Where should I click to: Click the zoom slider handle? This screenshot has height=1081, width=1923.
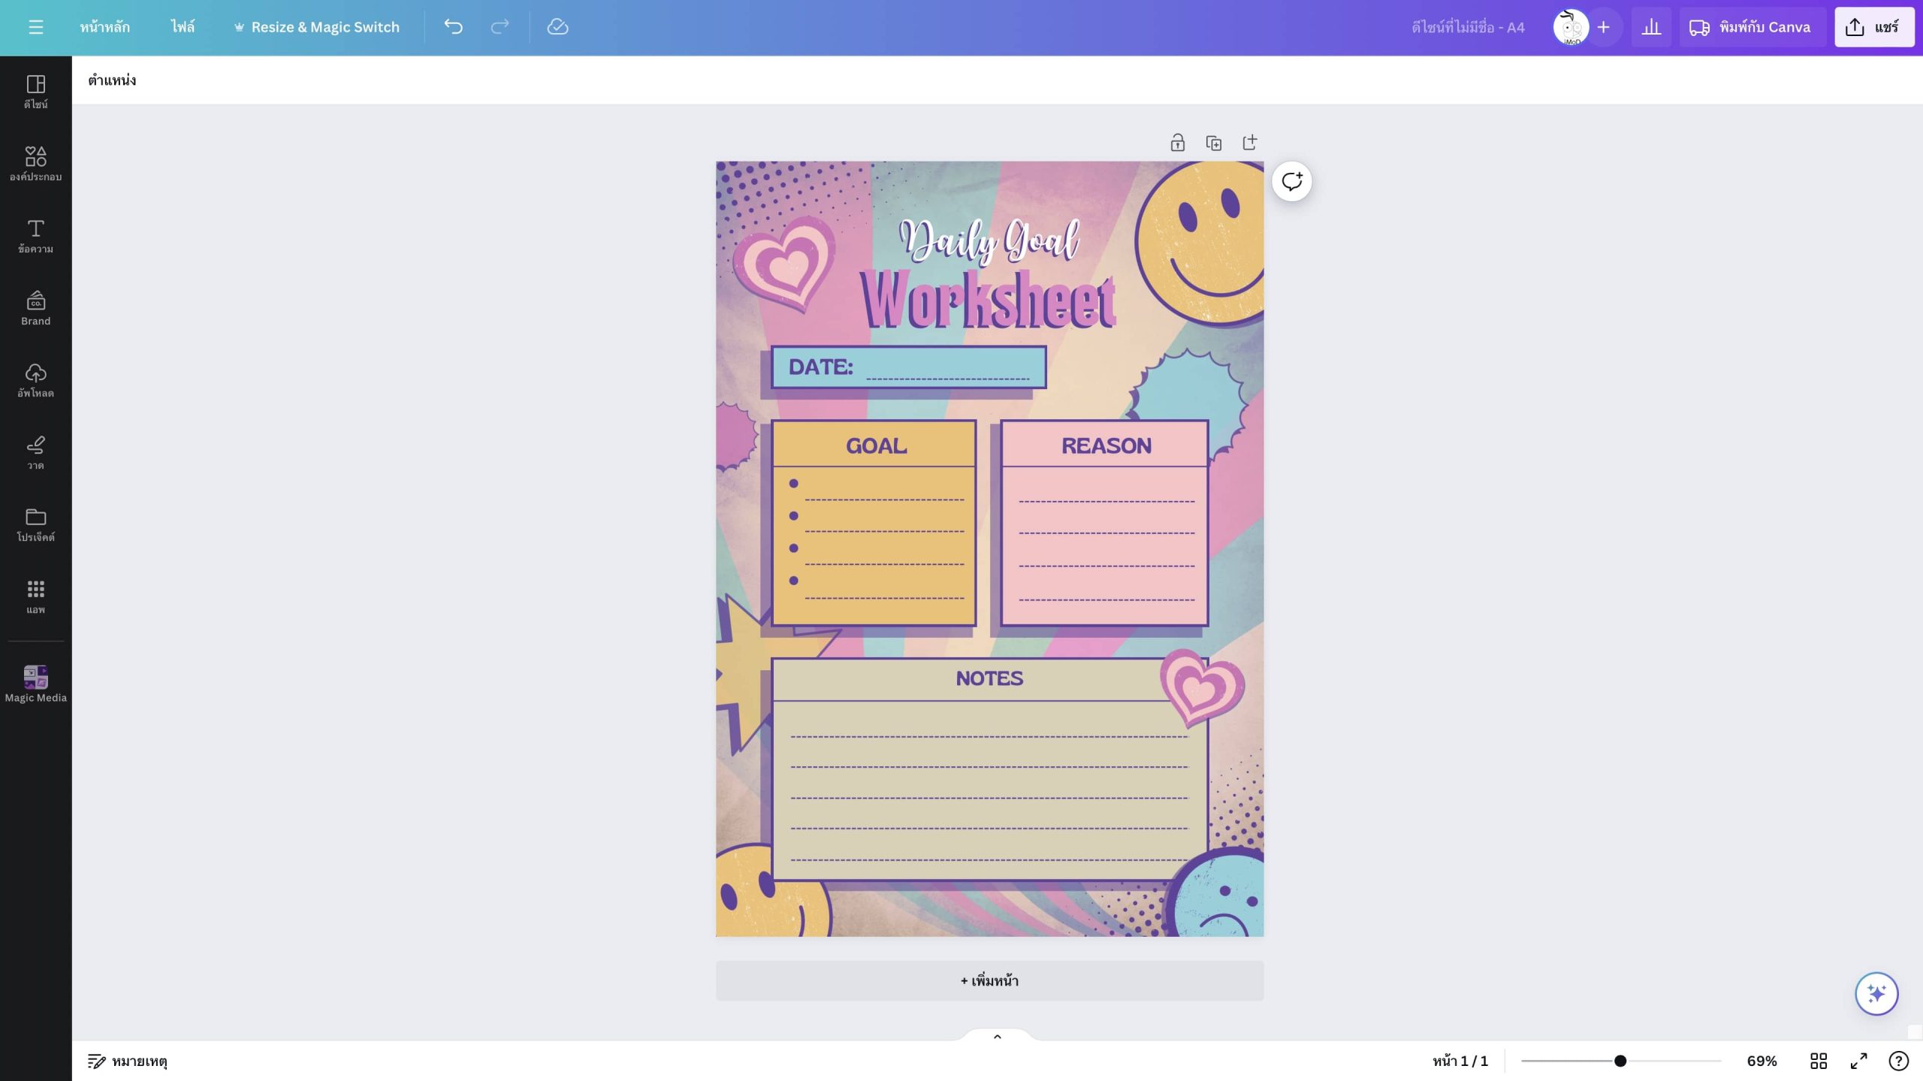click(1620, 1061)
